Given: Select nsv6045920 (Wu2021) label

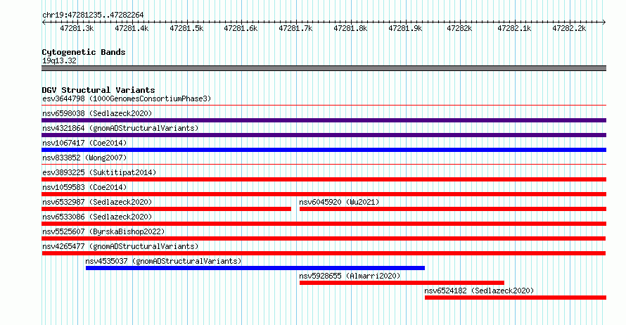Looking at the screenshot, I should 339,202.
